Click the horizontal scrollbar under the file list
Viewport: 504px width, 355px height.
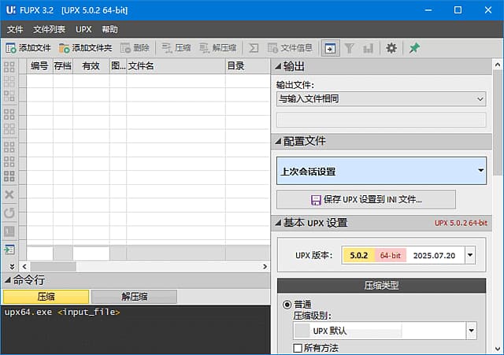142,267
